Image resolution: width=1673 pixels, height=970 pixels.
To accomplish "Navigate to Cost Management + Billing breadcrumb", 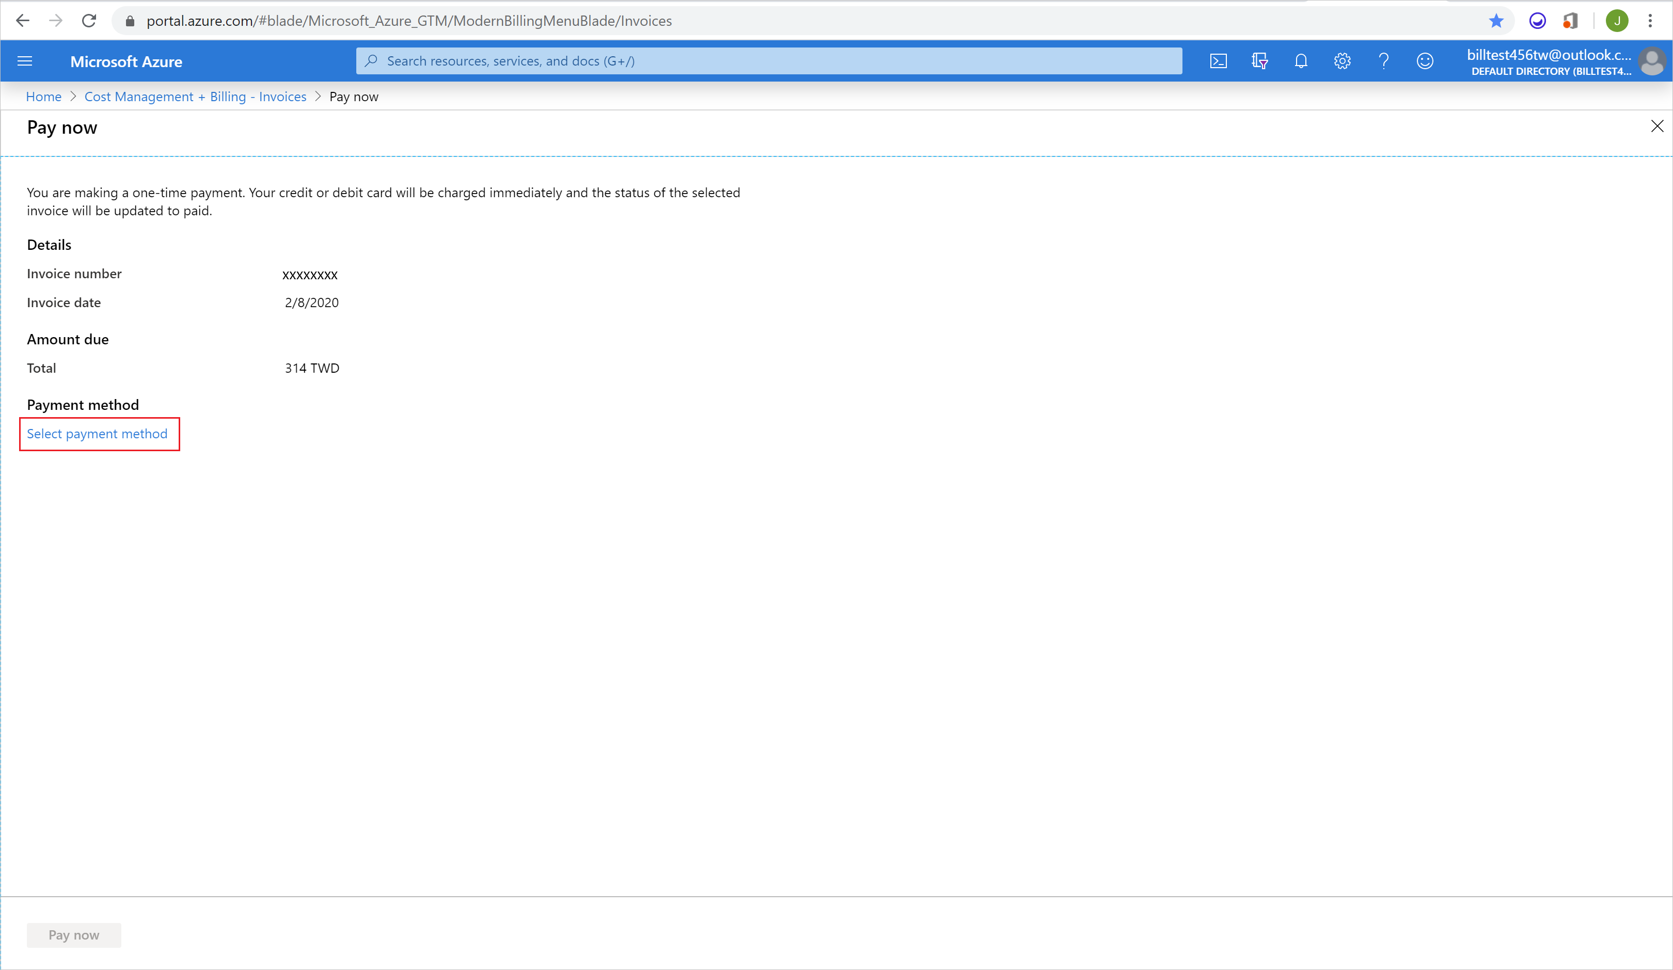I will 196,96.
